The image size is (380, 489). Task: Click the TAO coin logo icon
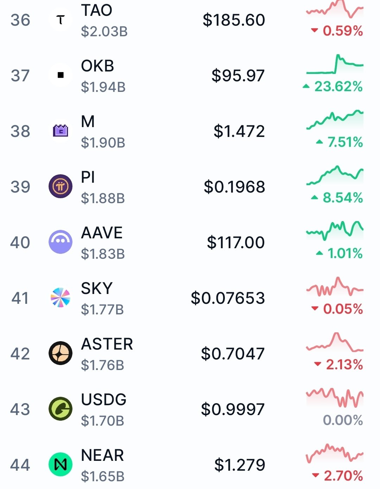[61, 20]
